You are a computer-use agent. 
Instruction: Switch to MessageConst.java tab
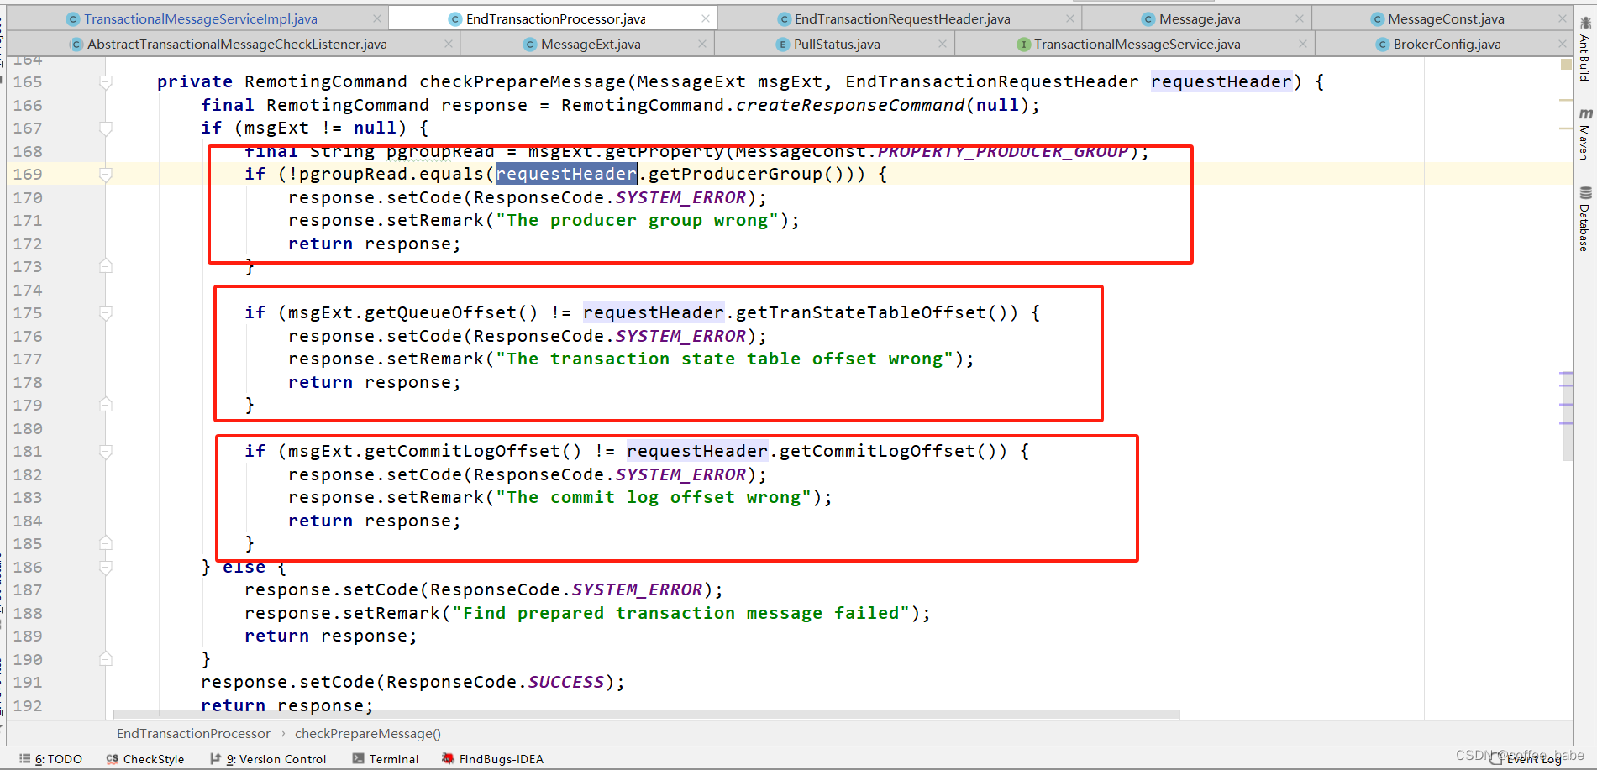point(1446,18)
